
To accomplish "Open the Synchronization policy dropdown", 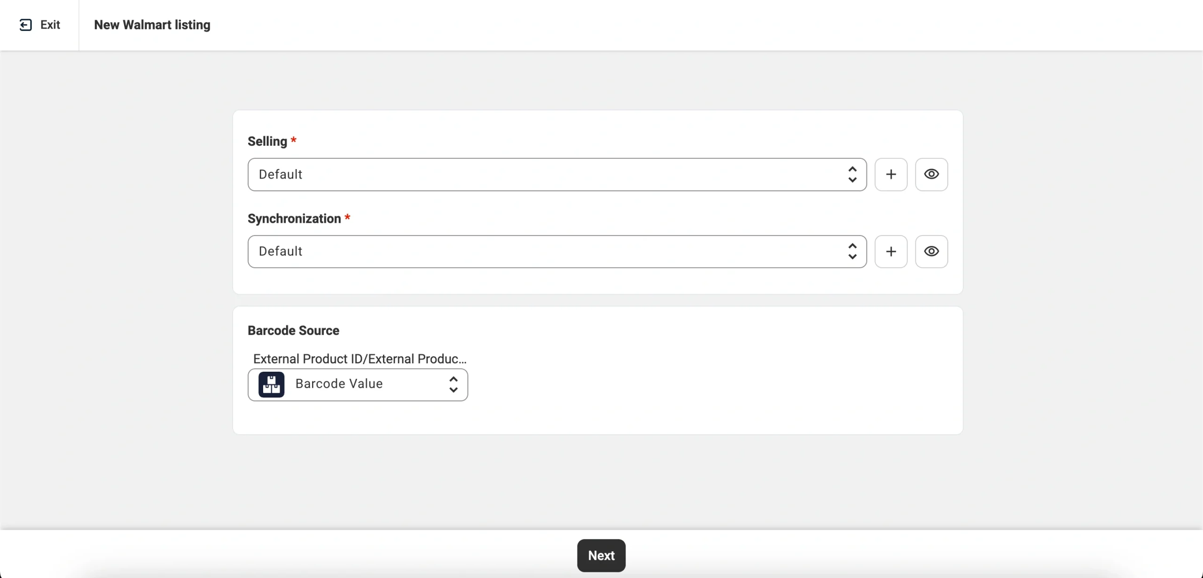I will point(540,251).
